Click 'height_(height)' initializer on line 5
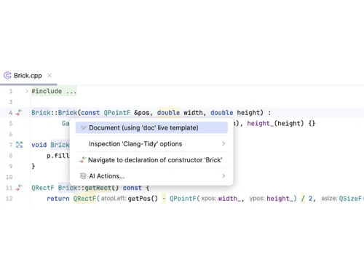 tap(275, 124)
